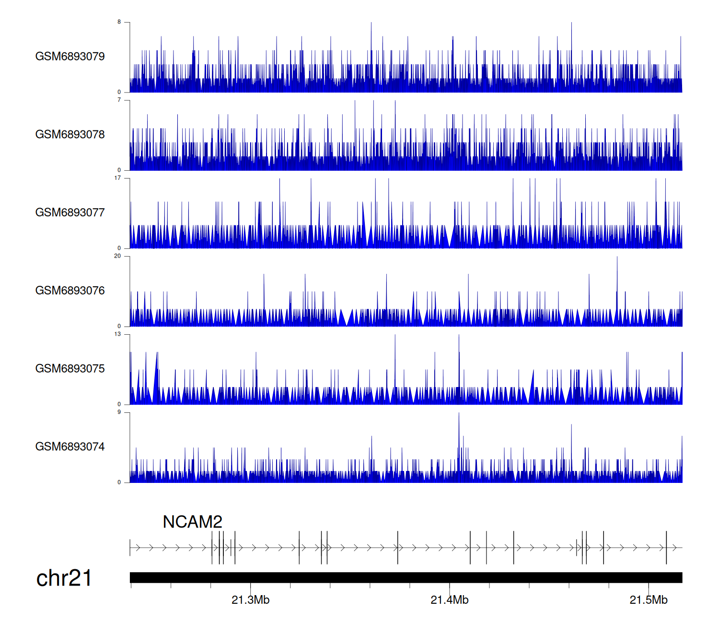
Task: Select the GSM6893078 track label
Action: tap(70, 135)
